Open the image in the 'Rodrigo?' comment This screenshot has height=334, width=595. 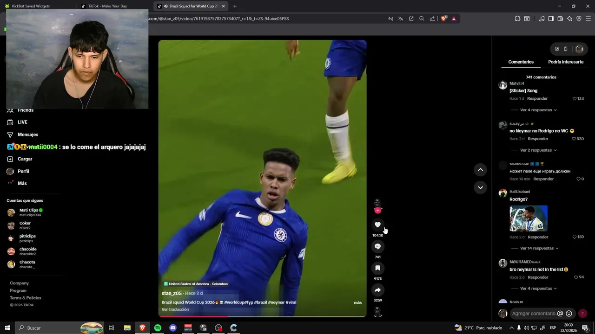[x=529, y=218]
